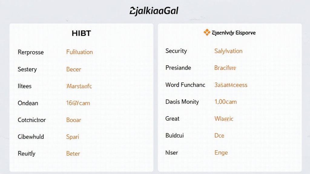Click the Word Funchanc row label

click(x=185, y=85)
